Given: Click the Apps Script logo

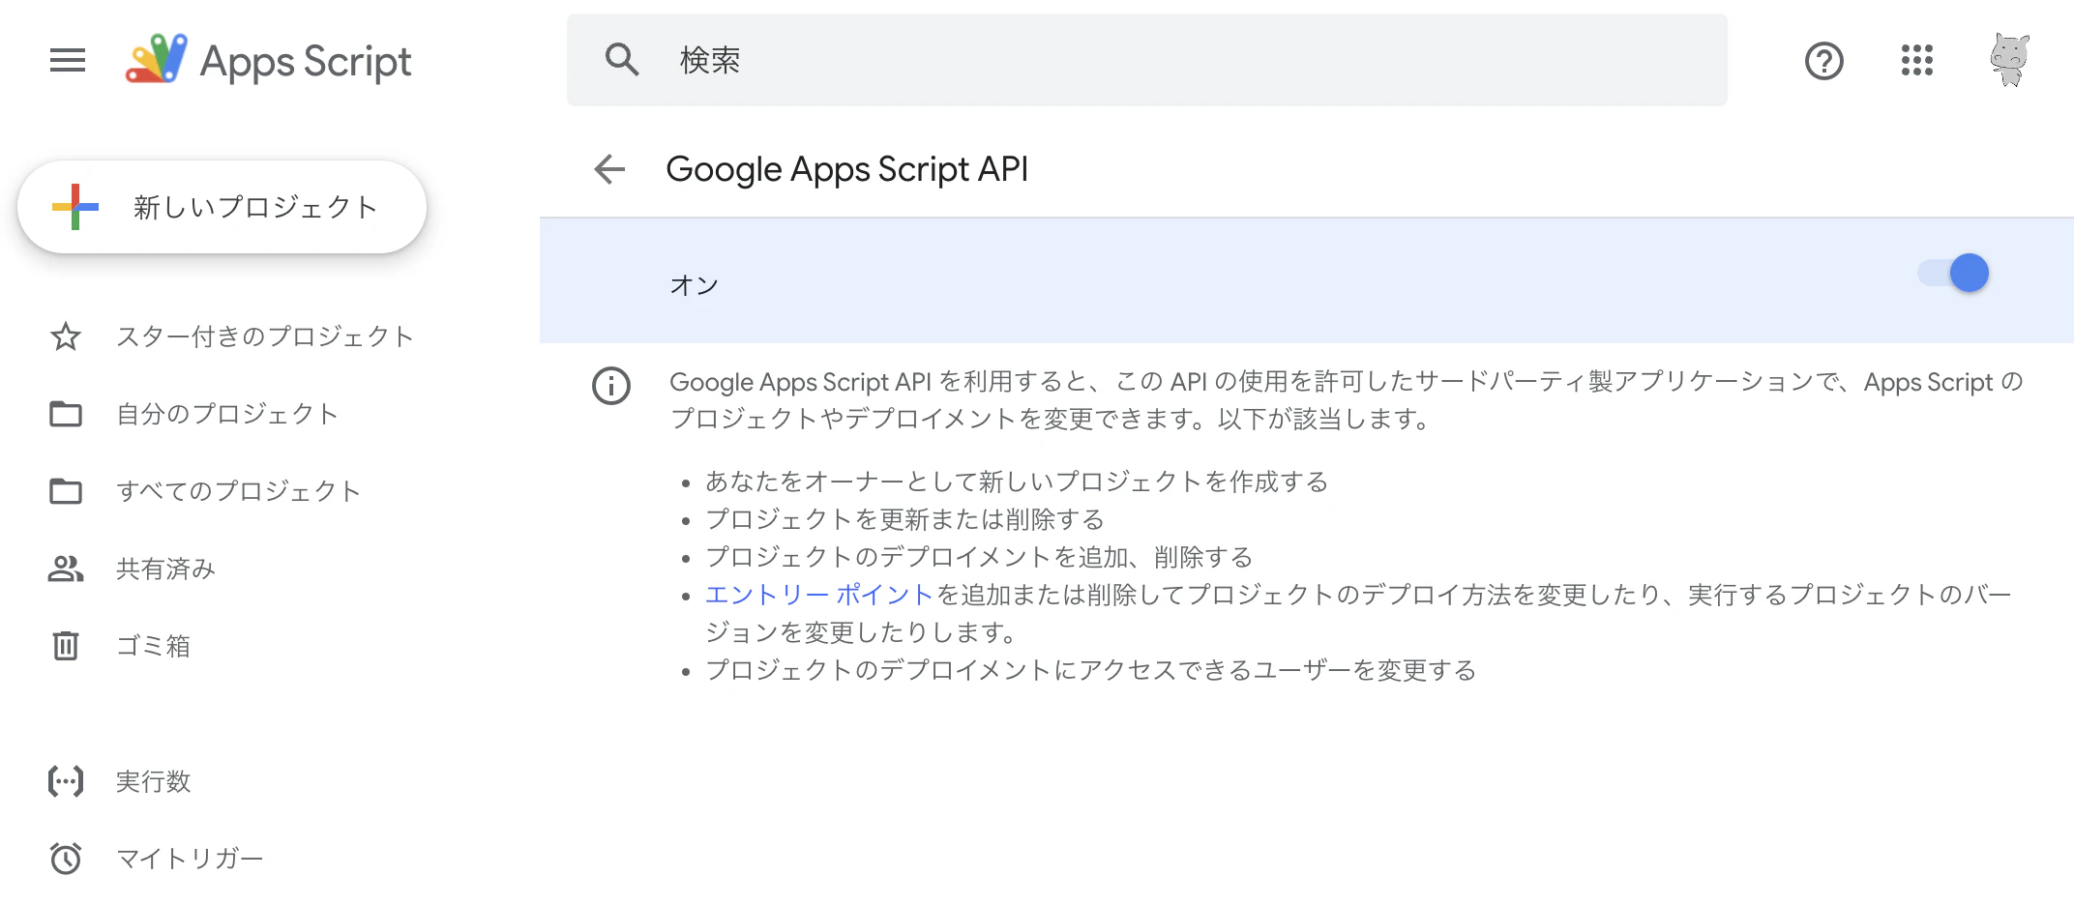Looking at the screenshot, I should (x=268, y=61).
